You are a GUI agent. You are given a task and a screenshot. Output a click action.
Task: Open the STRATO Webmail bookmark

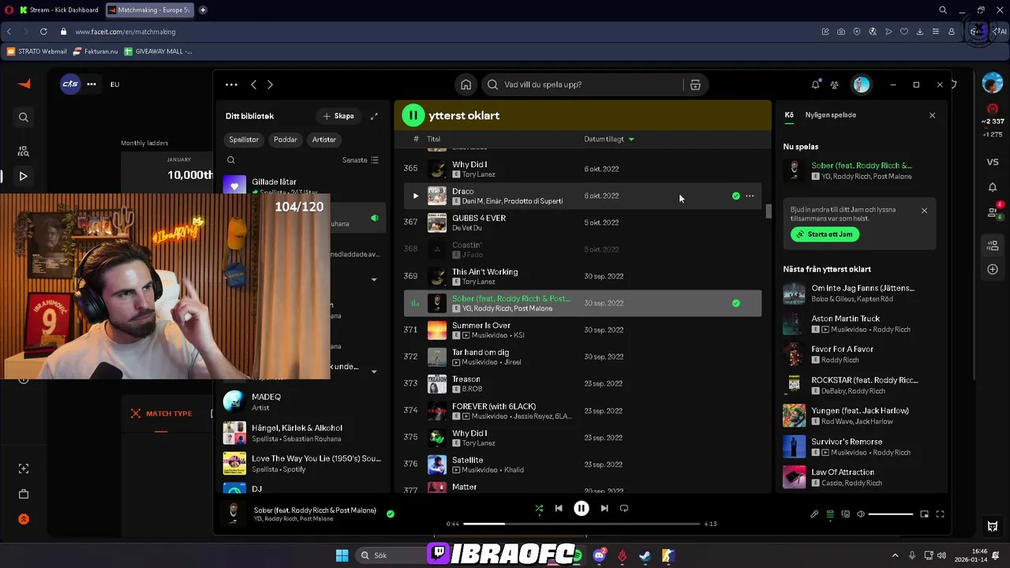click(x=37, y=51)
